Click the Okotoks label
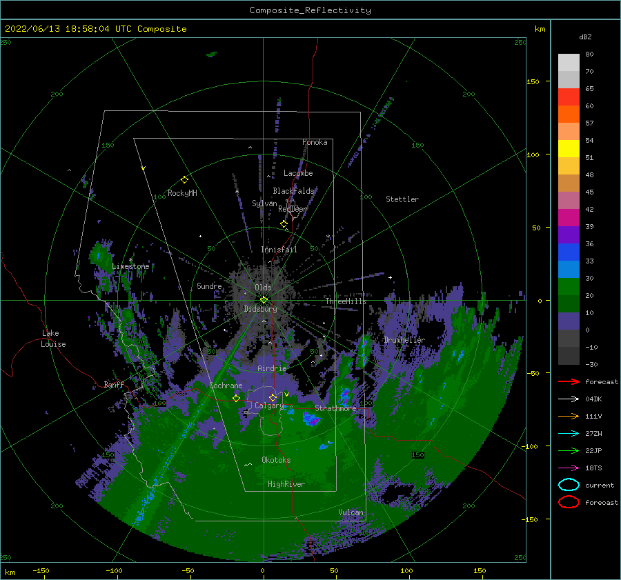This screenshot has height=580, width=621. pyautogui.click(x=276, y=460)
